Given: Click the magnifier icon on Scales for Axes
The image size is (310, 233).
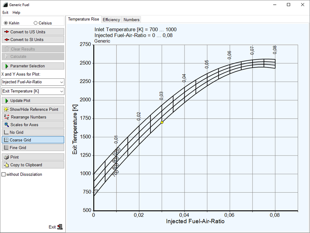Looking at the screenshot, I should 6,125.
